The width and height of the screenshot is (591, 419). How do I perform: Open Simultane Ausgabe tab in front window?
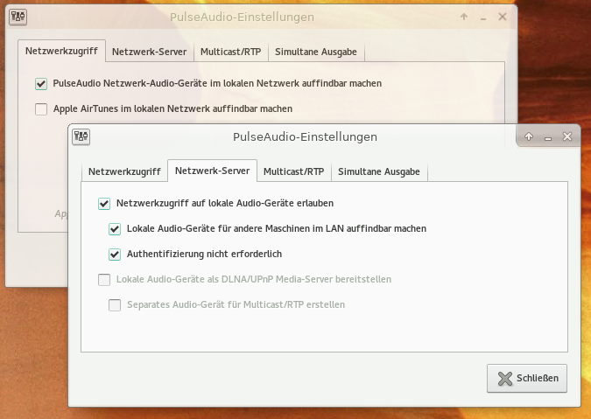pyautogui.click(x=378, y=171)
